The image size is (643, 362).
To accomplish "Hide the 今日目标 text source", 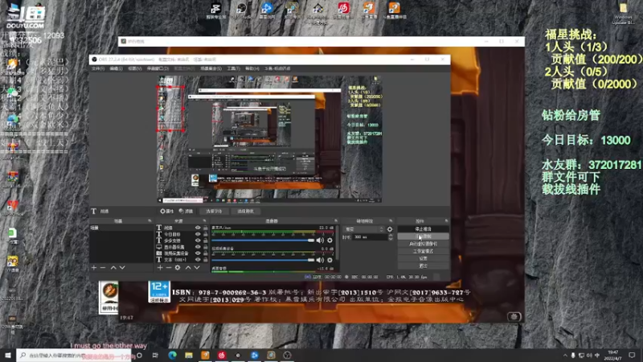I will pyautogui.click(x=198, y=234).
